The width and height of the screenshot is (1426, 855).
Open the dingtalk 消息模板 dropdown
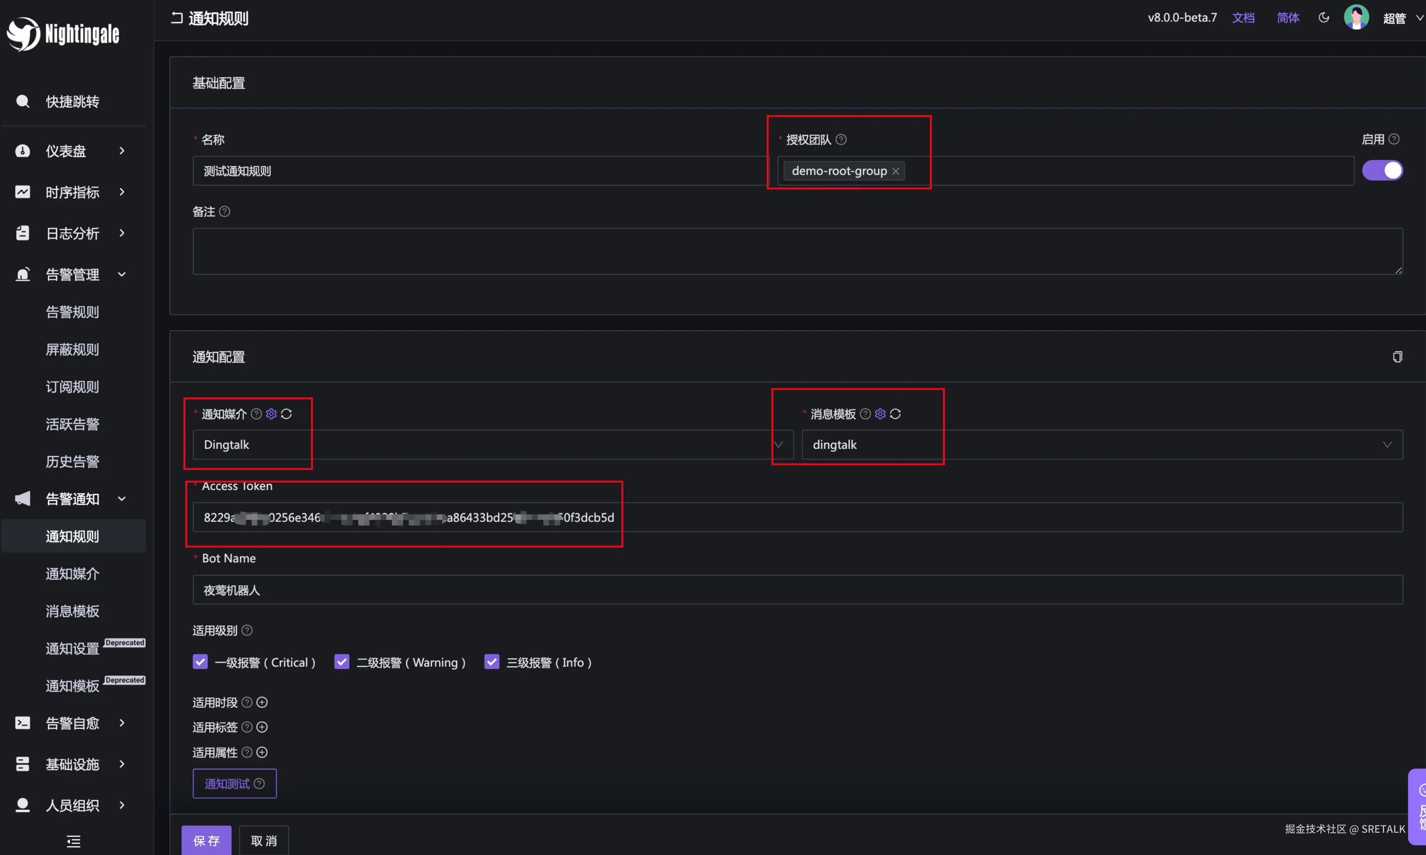(x=1102, y=444)
